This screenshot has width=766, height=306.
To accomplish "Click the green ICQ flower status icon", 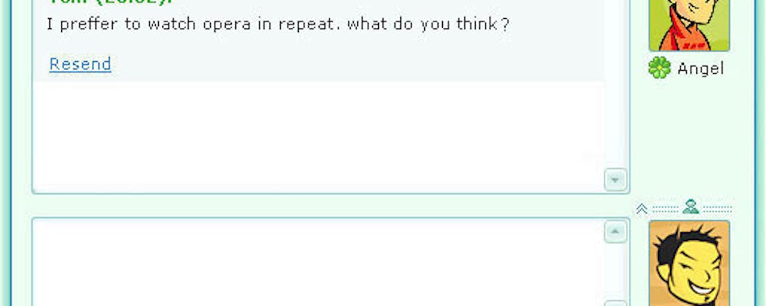I will 659,68.
